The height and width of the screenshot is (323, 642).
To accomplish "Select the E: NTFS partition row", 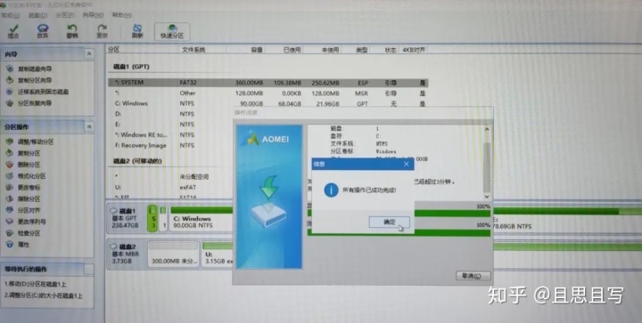I will pyautogui.click(x=170, y=125).
